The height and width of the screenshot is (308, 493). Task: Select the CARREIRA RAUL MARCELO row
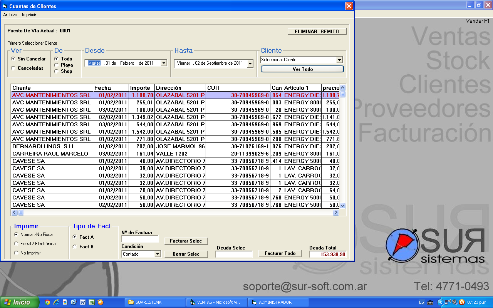click(176, 154)
